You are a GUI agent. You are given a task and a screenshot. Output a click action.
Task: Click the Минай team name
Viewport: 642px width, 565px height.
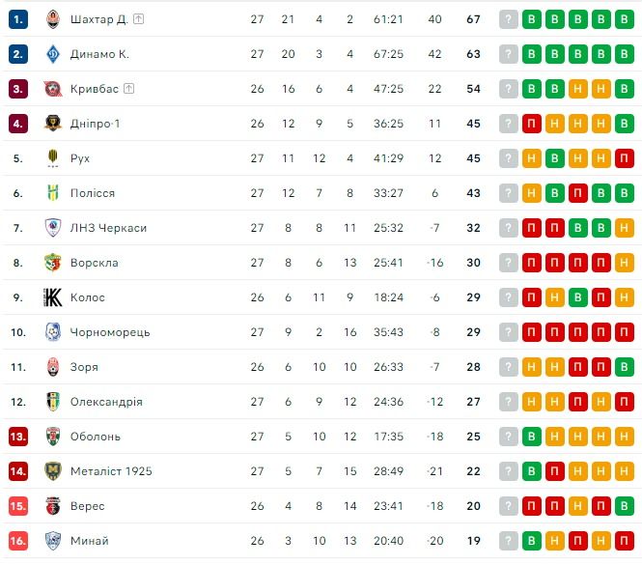tap(90, 541)
